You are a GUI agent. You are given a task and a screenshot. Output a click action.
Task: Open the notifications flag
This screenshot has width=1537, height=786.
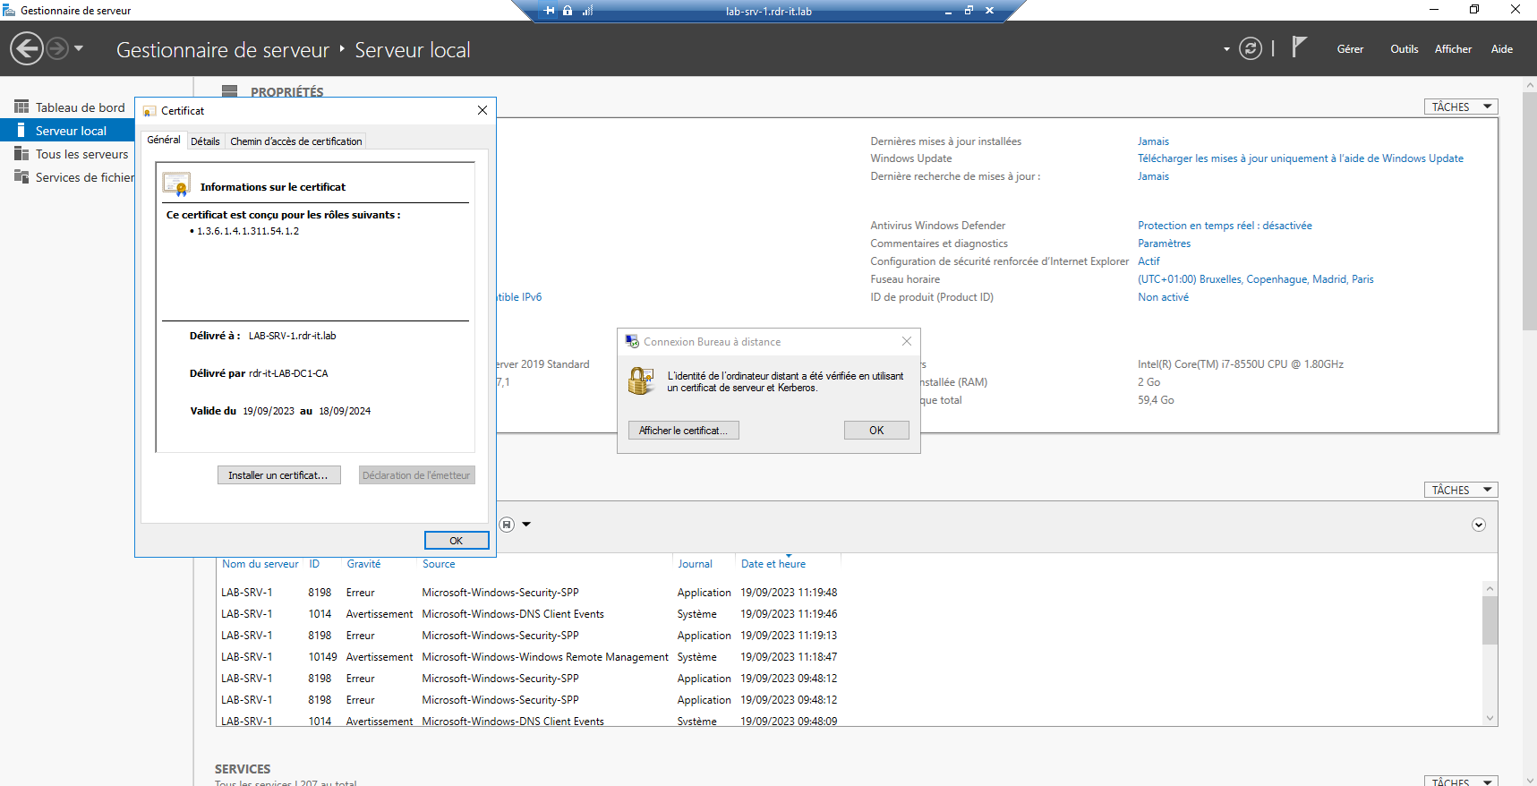click(x=1299, y=47)
